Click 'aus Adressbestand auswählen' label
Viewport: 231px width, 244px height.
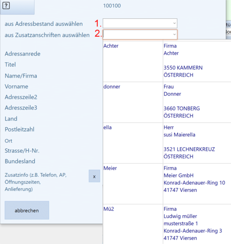pos(44,24)
